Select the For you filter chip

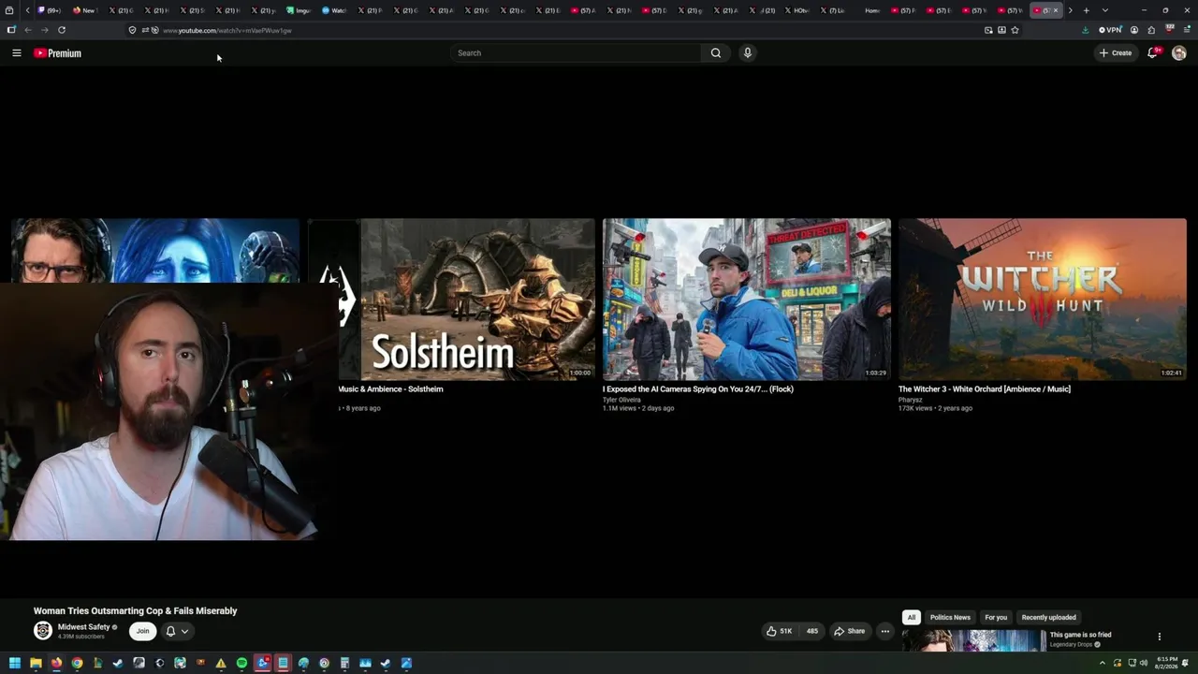point(996,618)
